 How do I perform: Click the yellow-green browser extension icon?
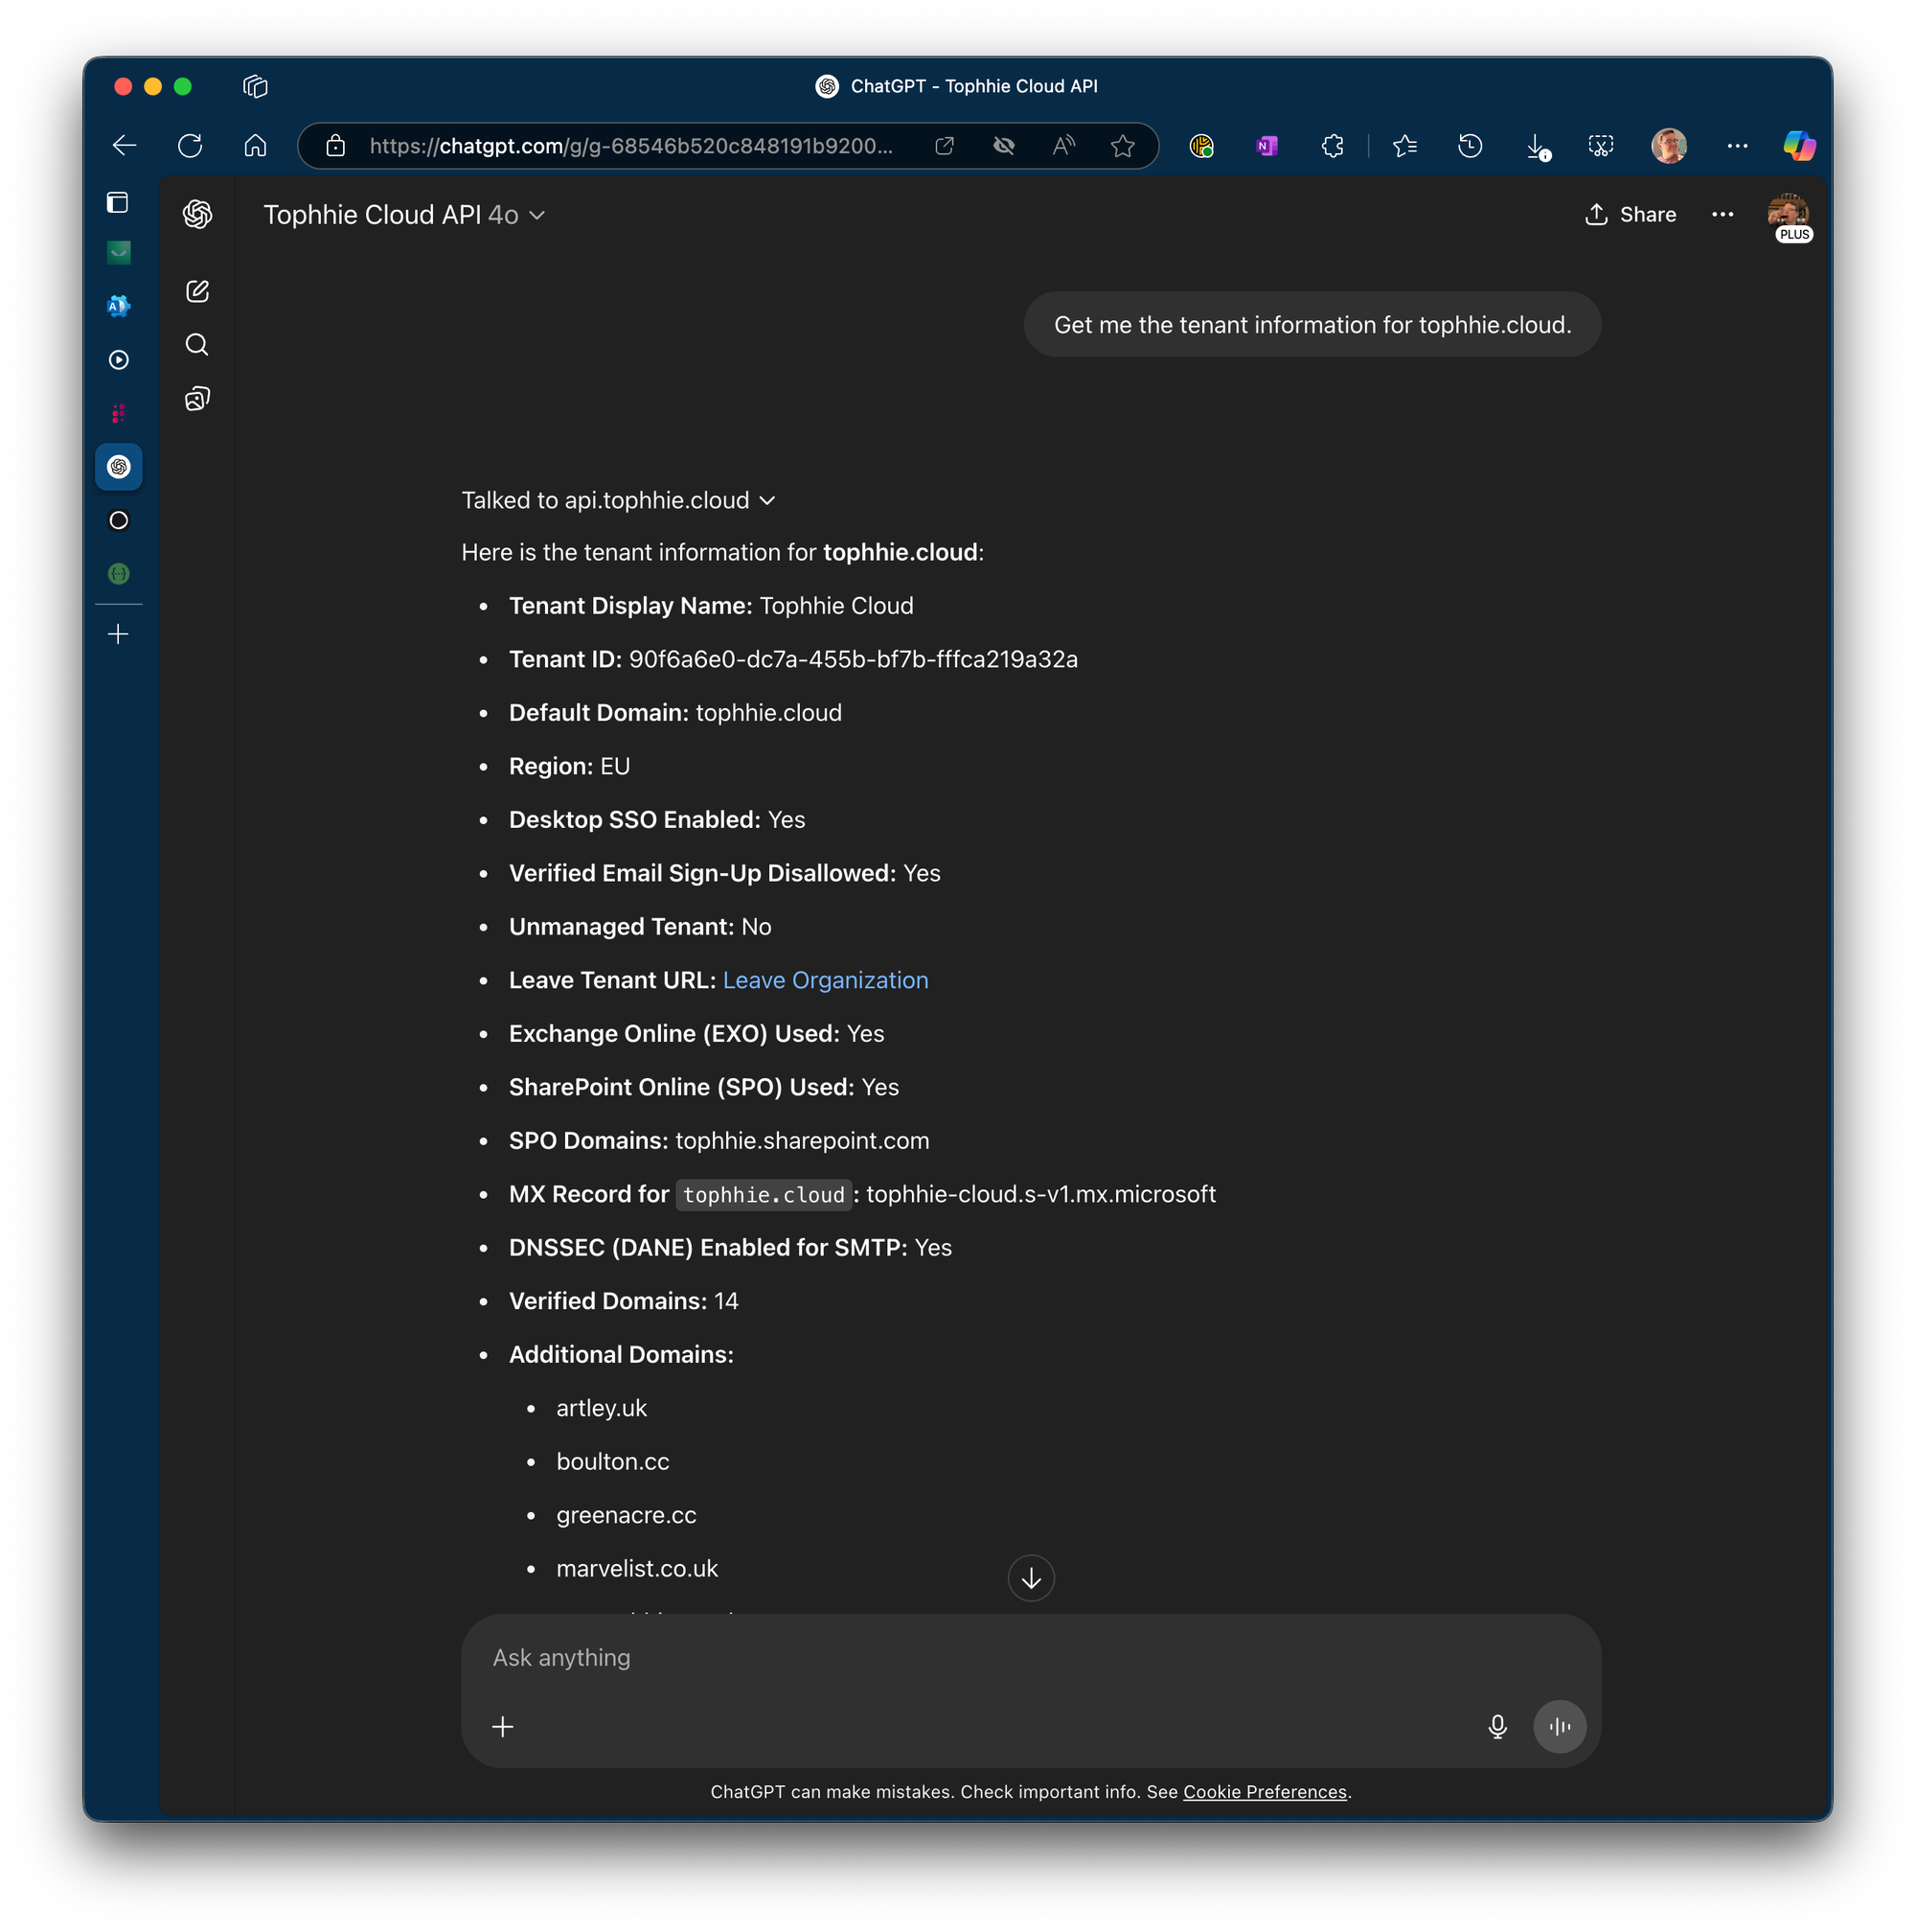pos(1201,146)
